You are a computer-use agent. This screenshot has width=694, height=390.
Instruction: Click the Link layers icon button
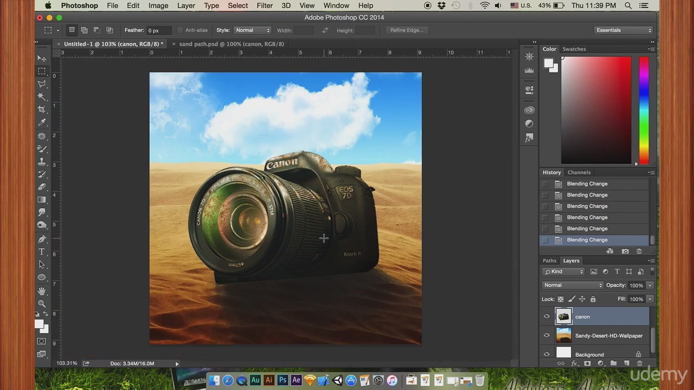(x=561, y=363)
